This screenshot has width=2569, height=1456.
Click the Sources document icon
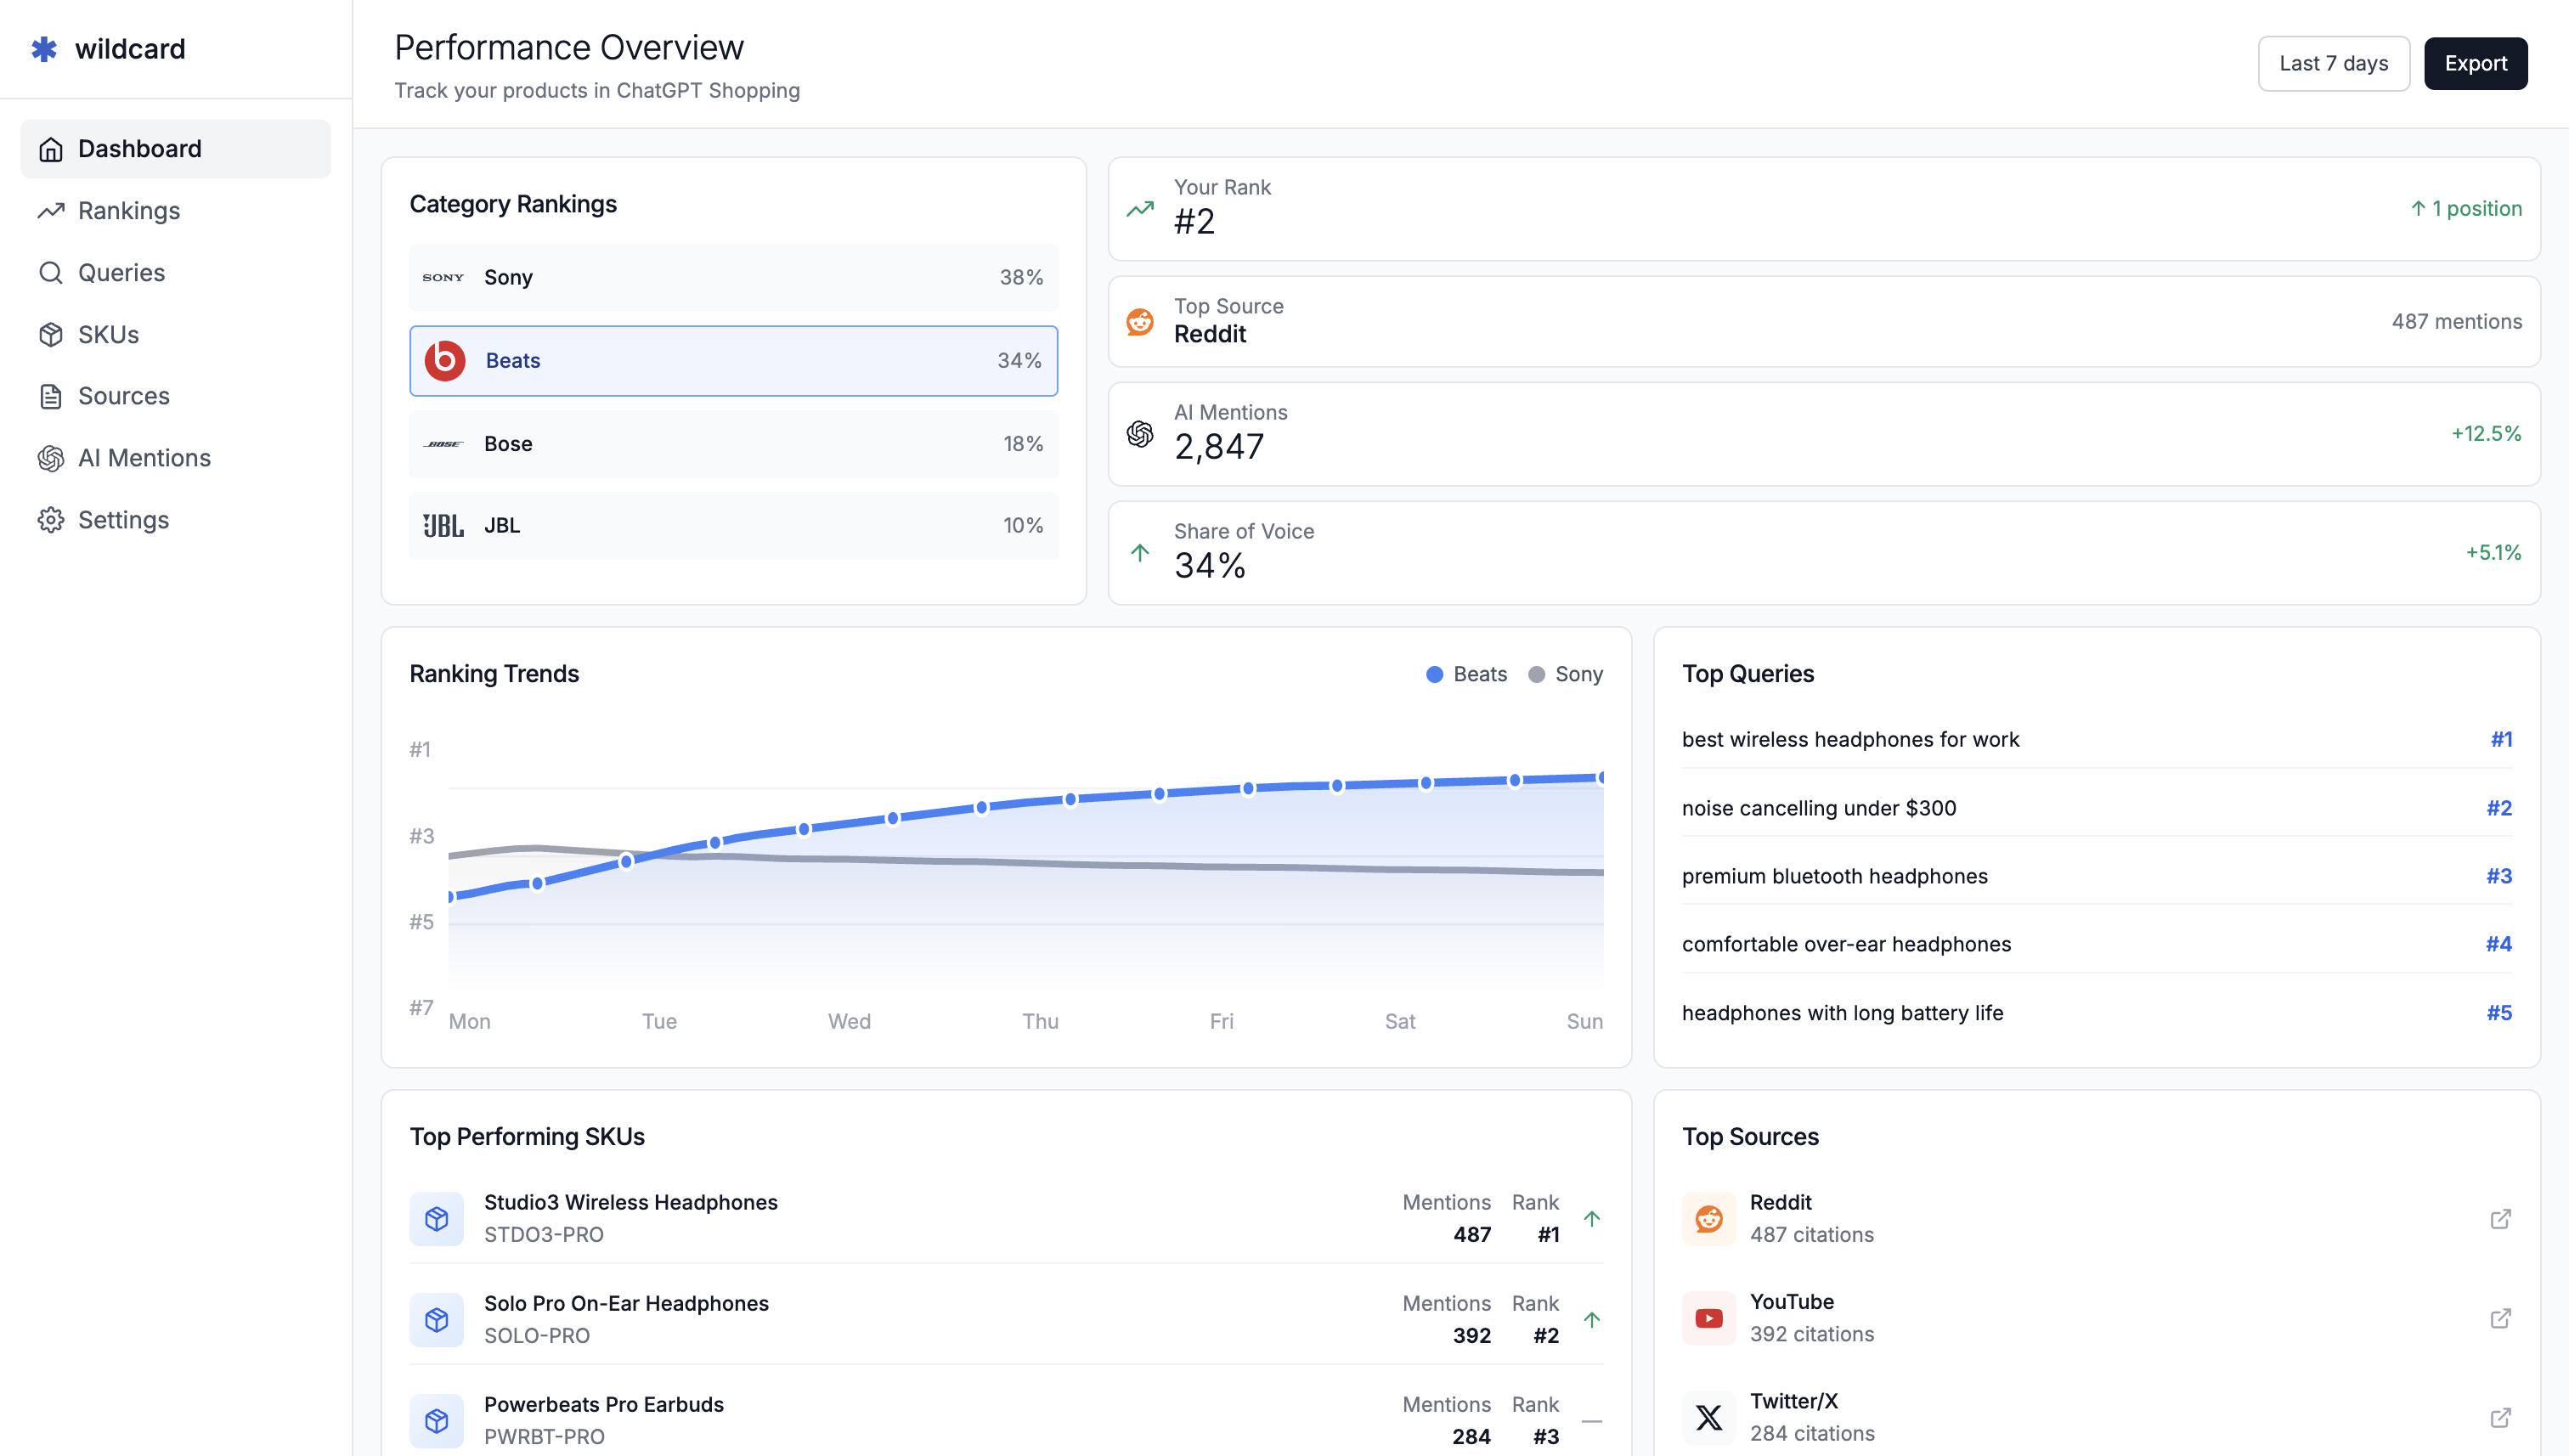[x=51, y=397]
